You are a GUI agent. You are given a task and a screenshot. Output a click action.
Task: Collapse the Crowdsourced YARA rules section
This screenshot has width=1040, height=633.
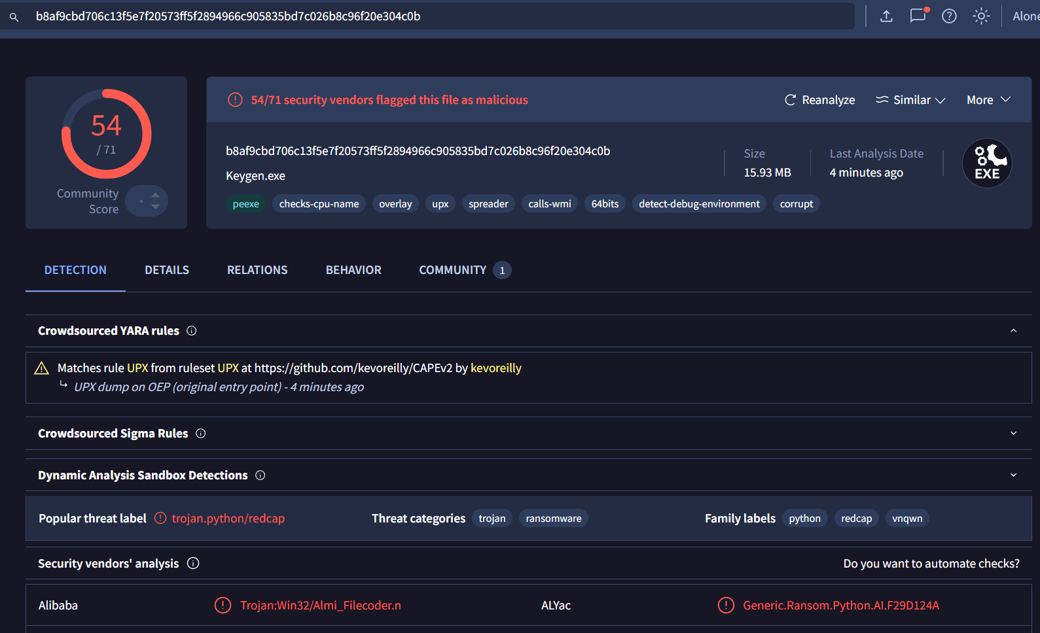[x=1013, y=331]
